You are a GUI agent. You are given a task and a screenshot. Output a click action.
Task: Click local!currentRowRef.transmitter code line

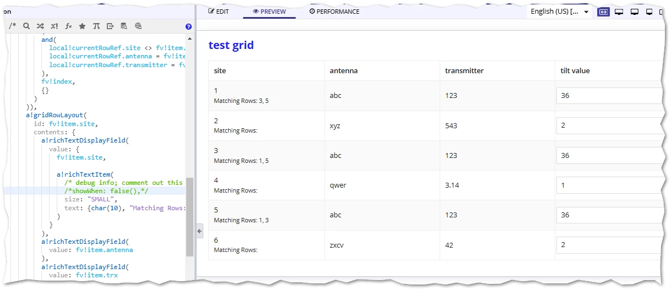(117, 65)
